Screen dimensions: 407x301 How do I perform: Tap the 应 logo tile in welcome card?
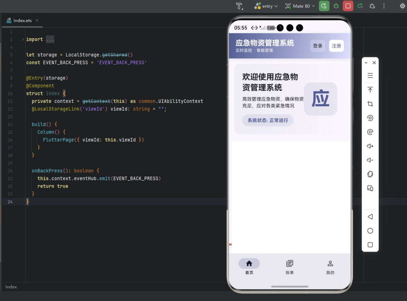pos(320,99)
